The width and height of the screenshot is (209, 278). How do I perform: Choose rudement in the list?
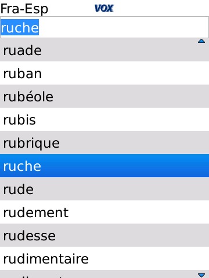[x=105, y=212]
